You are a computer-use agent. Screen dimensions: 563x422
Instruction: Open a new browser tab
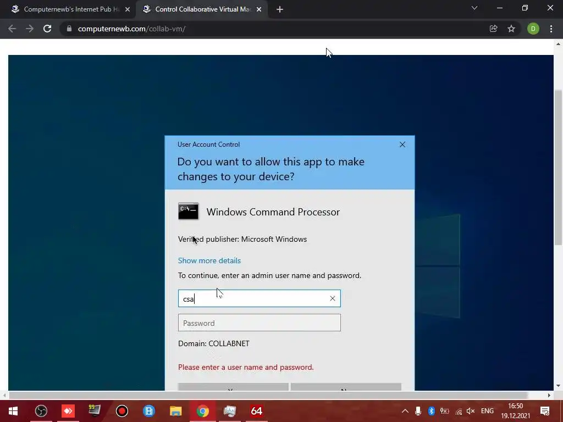coord(280,10)
